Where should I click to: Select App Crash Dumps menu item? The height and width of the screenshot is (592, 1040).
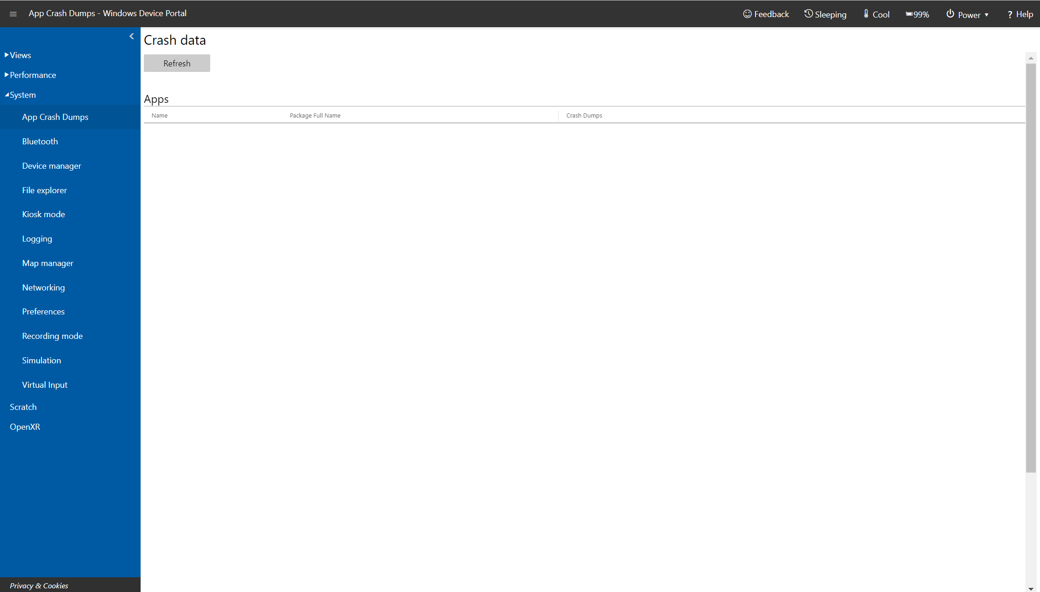pos(55,116)
